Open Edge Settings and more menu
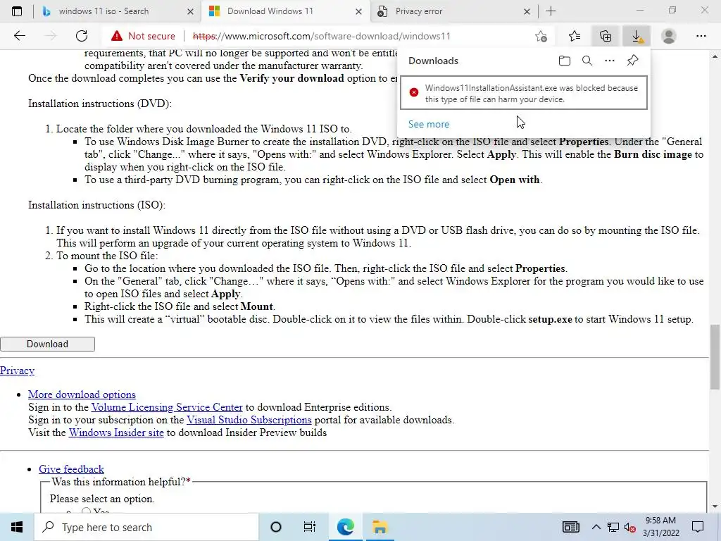 coord(701,36)
